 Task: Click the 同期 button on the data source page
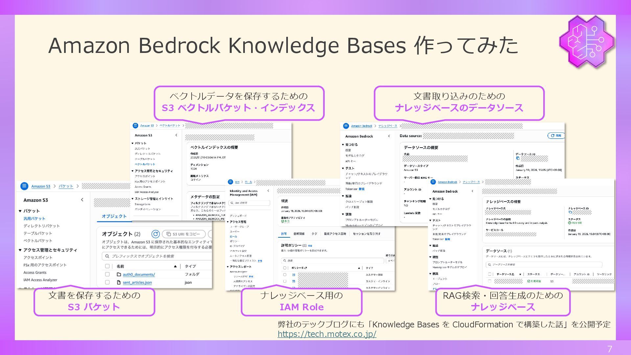pyautogui.click(x=556, y=135)
